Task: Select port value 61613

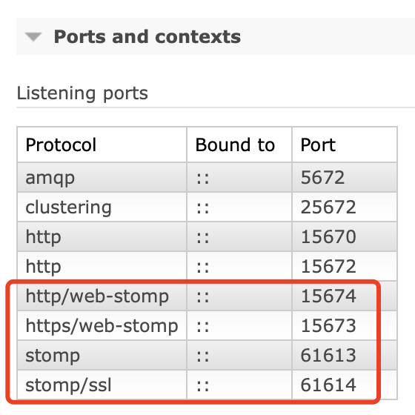Action: (328, 355)
